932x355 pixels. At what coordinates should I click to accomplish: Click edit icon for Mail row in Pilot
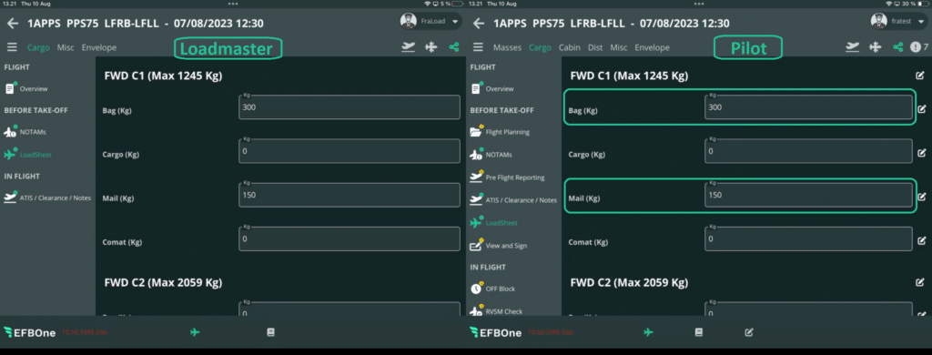tap(922, 197)
